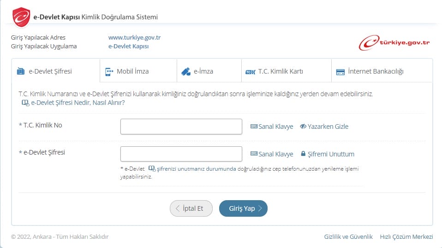Switch to the Mobil İmza tab

(132, 71)
